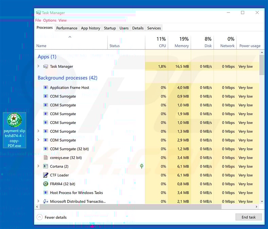Expand the Microsoft Distributed Transaction entry

tap(38, 202)
